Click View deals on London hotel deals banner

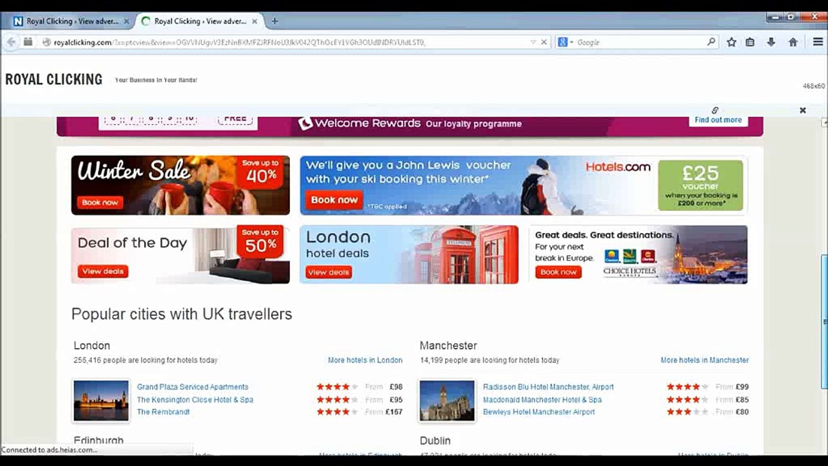click(x=329, y=272)
